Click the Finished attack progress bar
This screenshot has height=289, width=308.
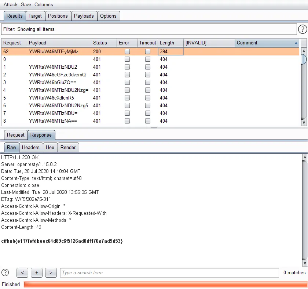coord(166,285)
